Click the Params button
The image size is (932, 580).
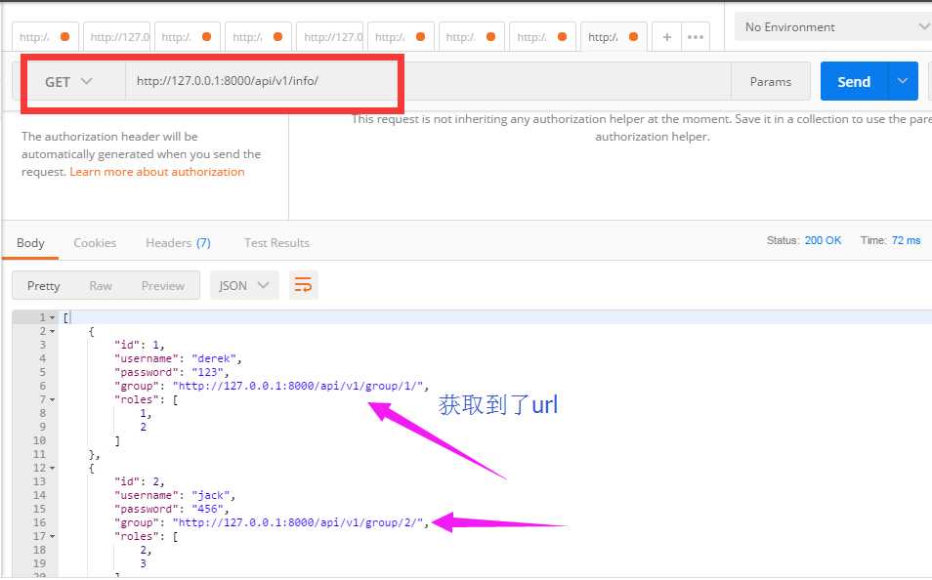coord(771,81)
